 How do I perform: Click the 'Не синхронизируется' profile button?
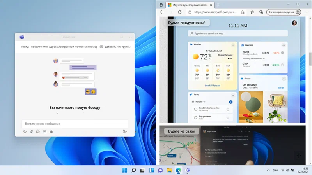pyautogui.click(x=284, y=12)
